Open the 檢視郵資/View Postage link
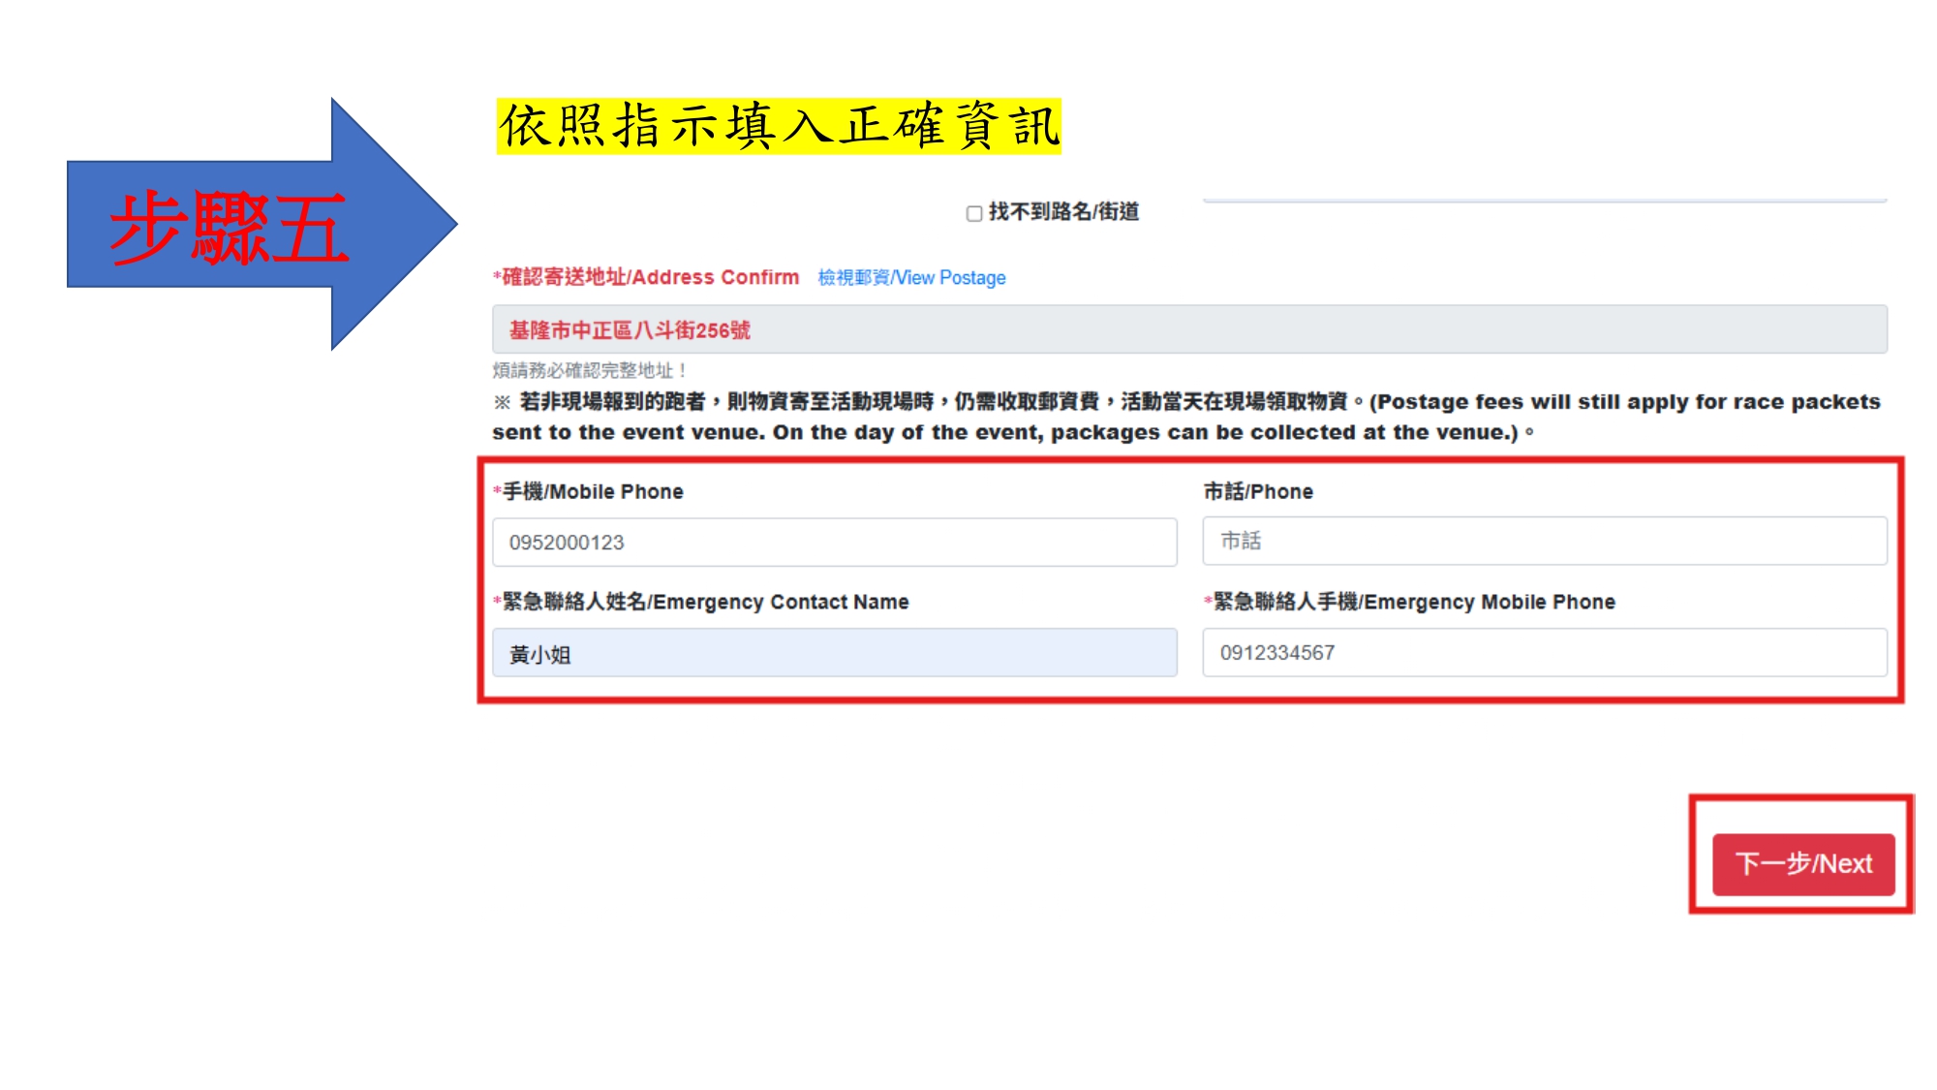 tap(911, 278)
